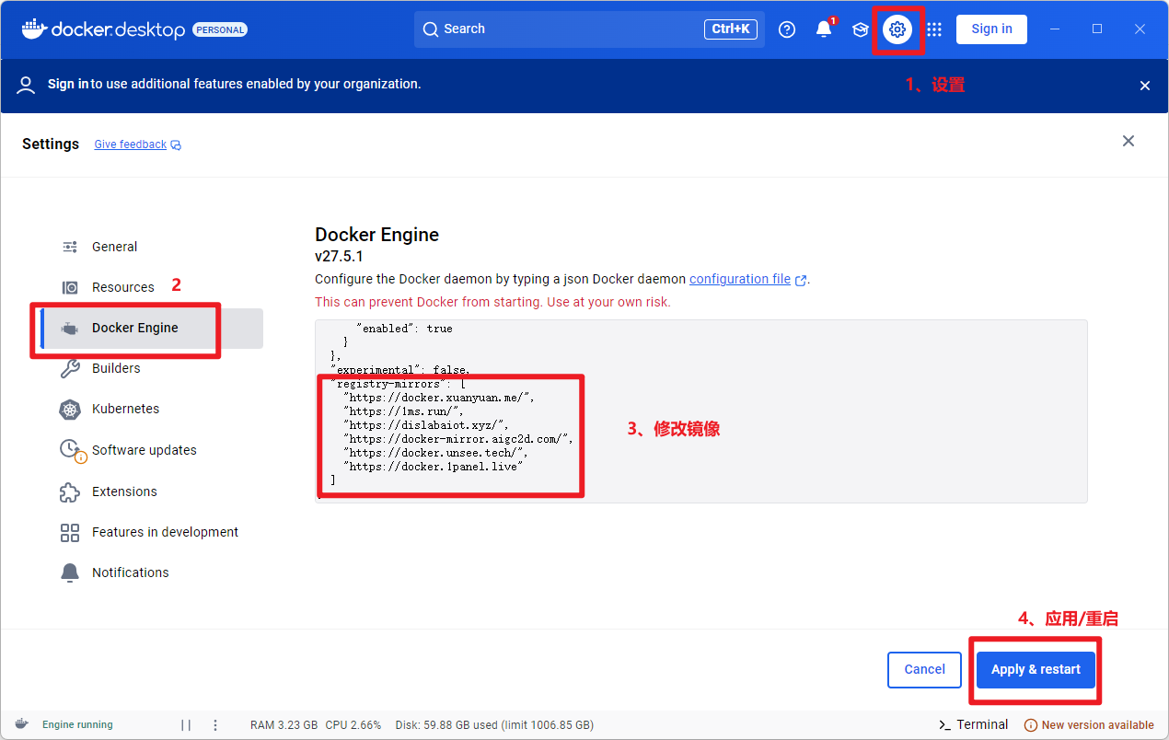Click the docker.unsee.tech mirror line
This screenshot has height=740, width=1169.
pyautogui.click(x=435, y=453)
